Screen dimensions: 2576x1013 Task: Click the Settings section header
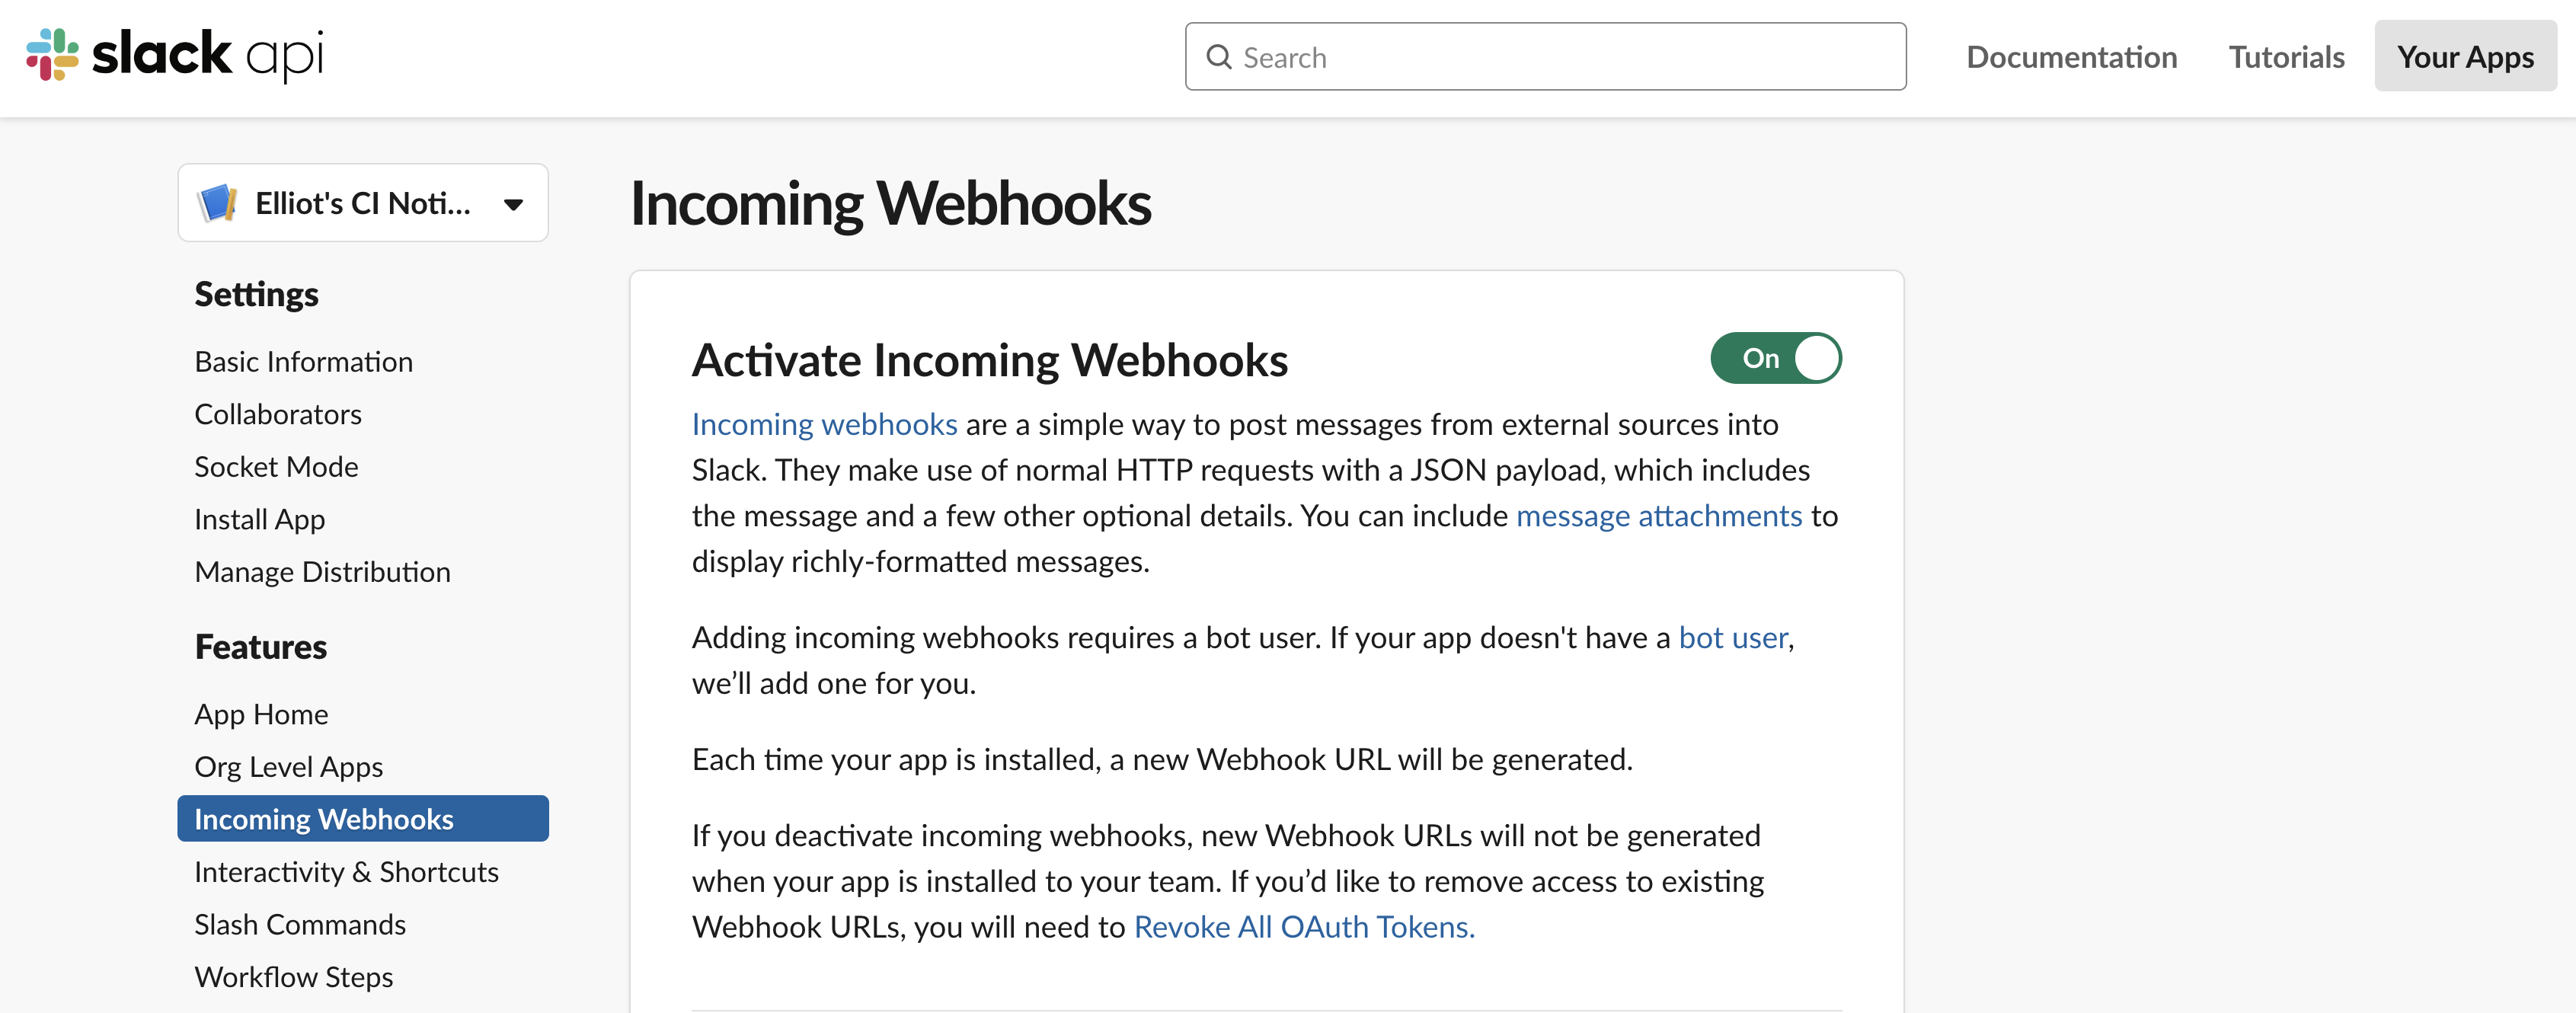(x=256, y=294)
